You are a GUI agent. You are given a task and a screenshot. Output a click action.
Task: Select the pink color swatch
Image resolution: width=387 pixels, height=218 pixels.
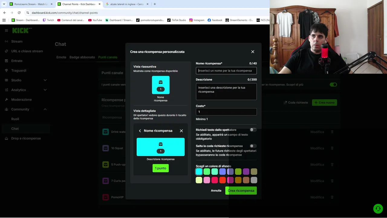pyautogui.click(x=207, y=180)
